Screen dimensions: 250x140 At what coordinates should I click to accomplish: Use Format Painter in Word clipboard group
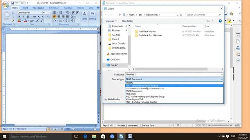click(x=13, y=21)
